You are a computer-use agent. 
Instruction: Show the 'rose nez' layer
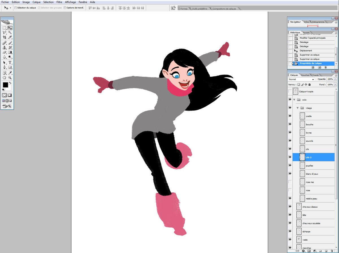click(290, 182)
